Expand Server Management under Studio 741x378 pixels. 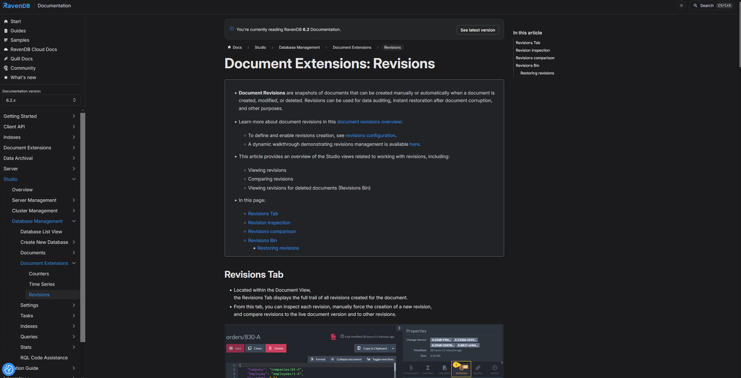tap(74, 200)
